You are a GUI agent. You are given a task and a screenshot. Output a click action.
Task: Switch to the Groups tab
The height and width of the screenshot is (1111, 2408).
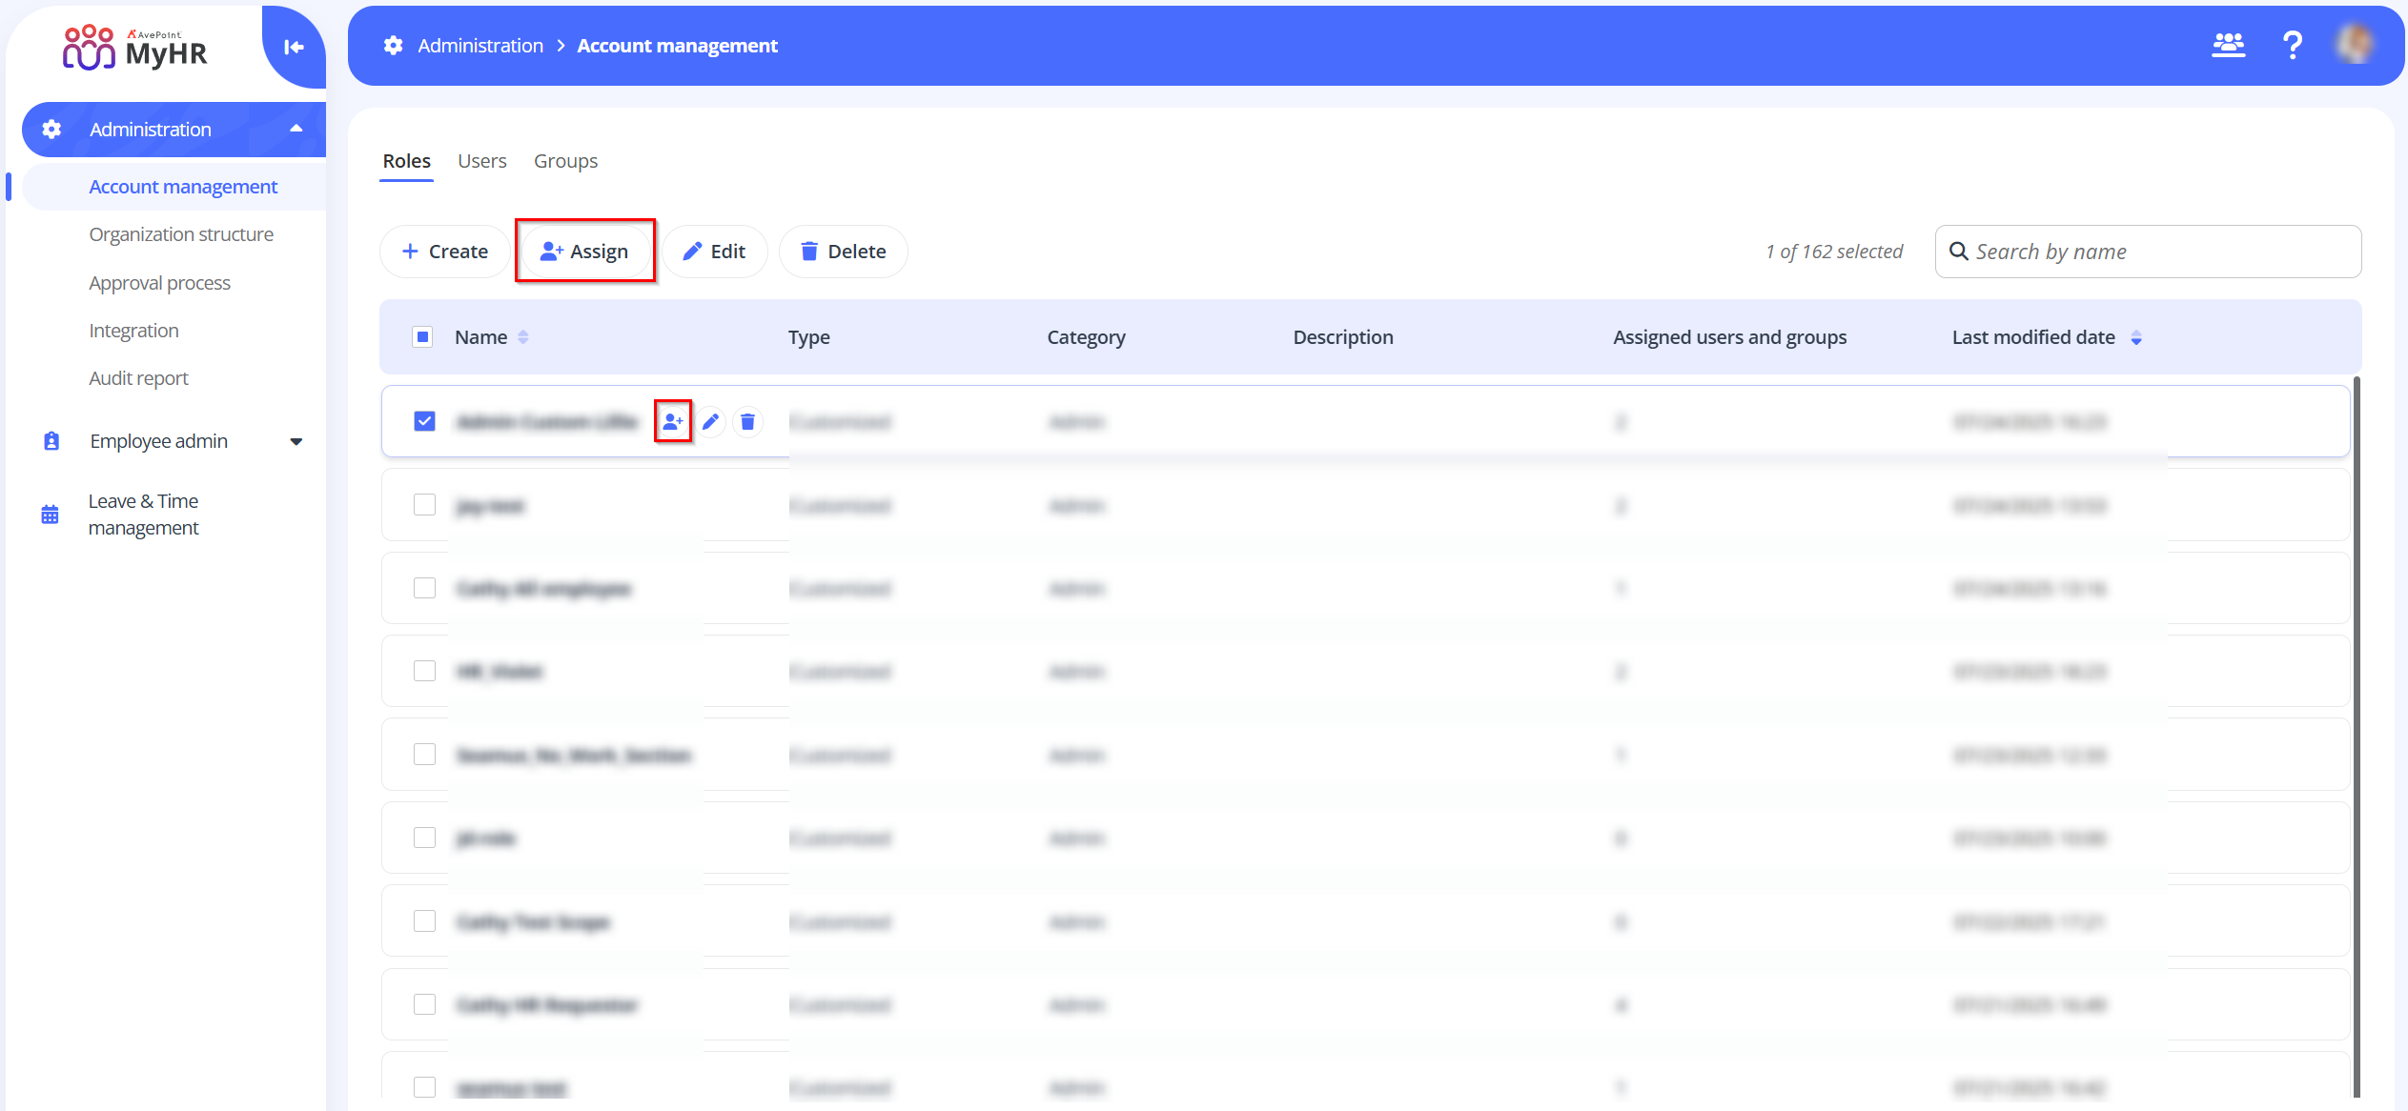coord(565,161)
